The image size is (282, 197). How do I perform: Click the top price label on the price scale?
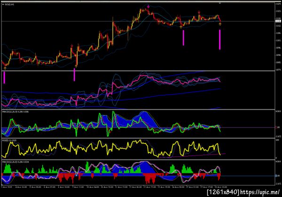pos(278,4)
